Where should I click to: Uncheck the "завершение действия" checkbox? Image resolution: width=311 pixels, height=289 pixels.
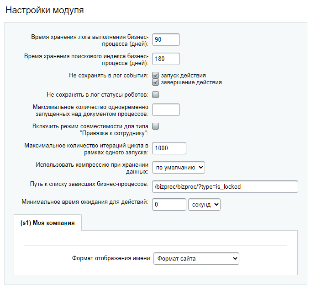click(x=155, y=82)
